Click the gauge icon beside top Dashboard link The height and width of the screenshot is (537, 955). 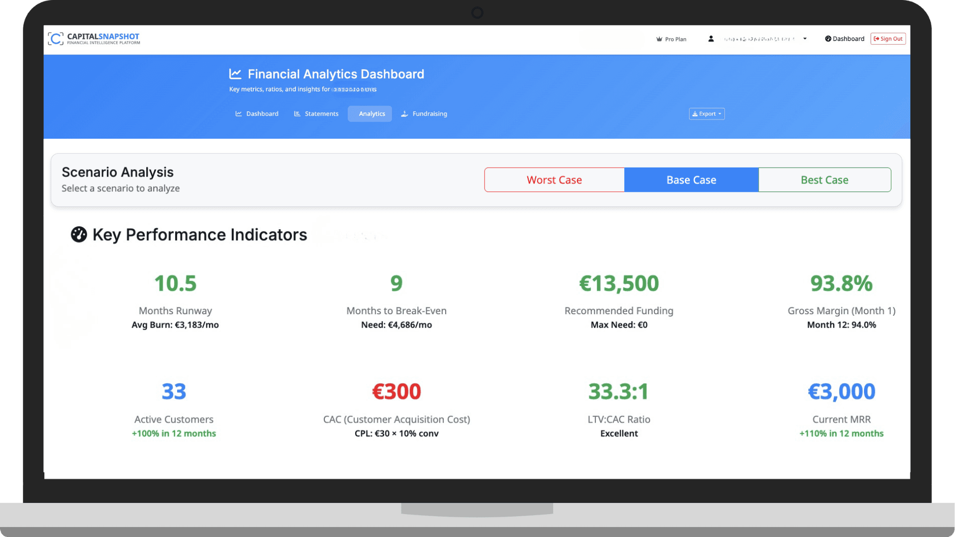828,39
